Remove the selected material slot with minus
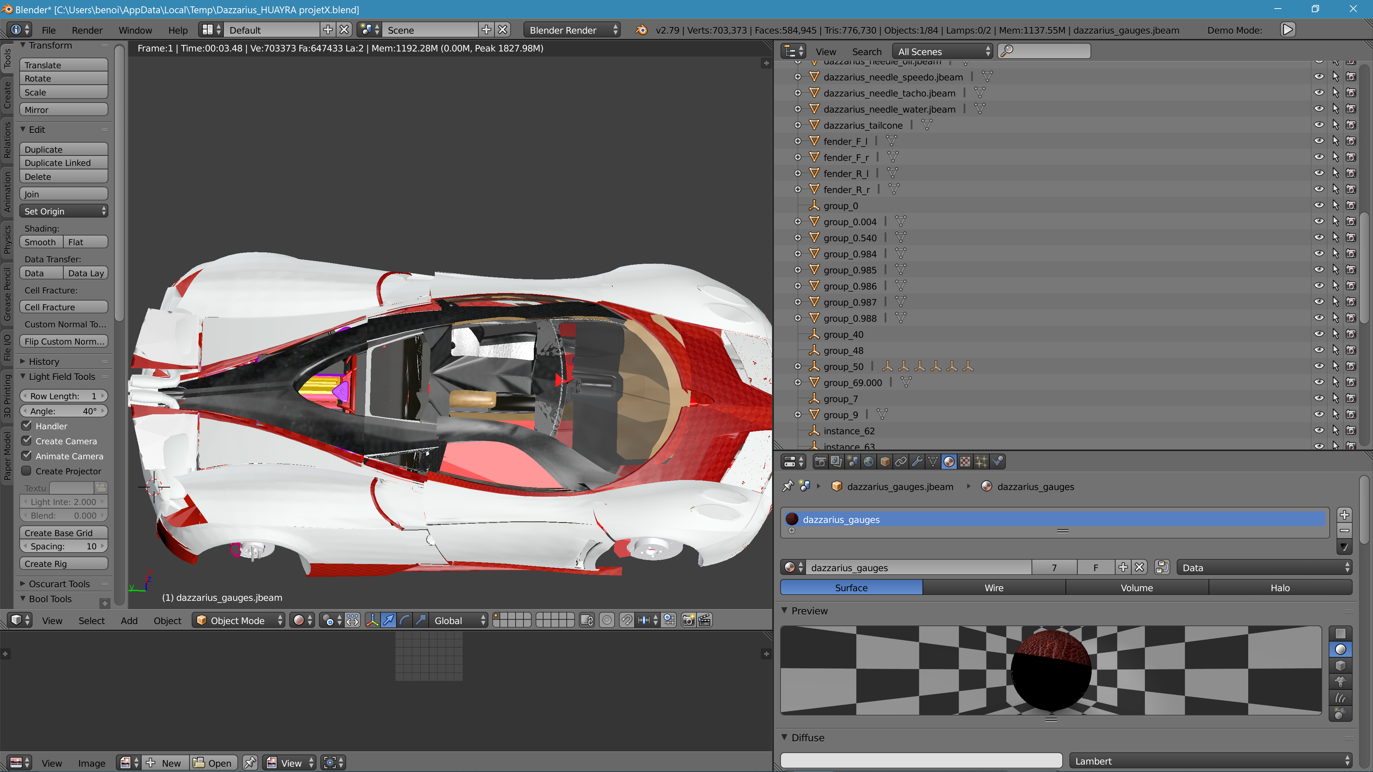Viewport: 1373px width, 772px height. (1344, 531)
